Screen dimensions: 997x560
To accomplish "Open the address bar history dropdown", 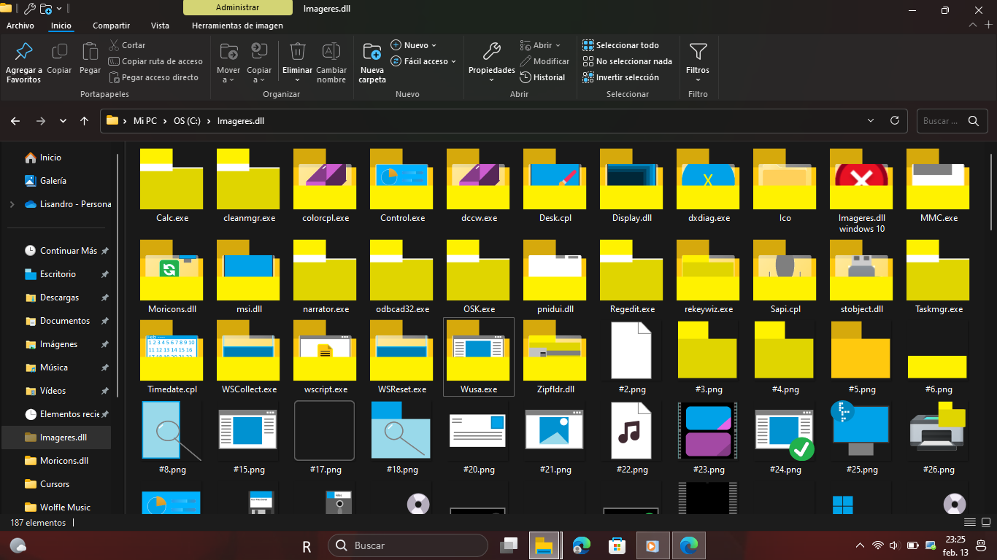I will pyautogui.click(x=870, y=120).
